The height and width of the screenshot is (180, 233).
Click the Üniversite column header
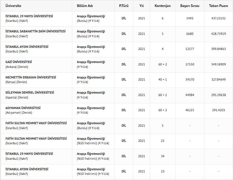pyautogui.click(x=14, y=6)
